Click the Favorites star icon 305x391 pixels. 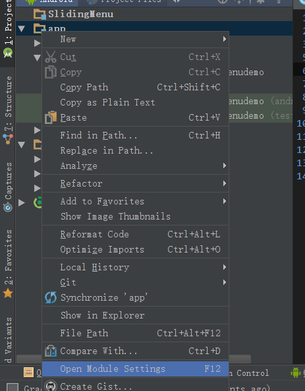point(8,293)
